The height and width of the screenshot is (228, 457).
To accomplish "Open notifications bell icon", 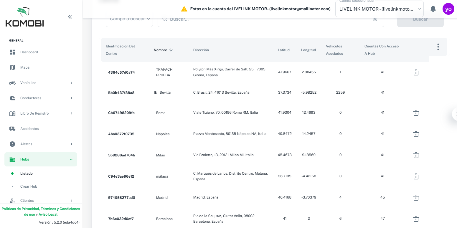I will 433,9.
